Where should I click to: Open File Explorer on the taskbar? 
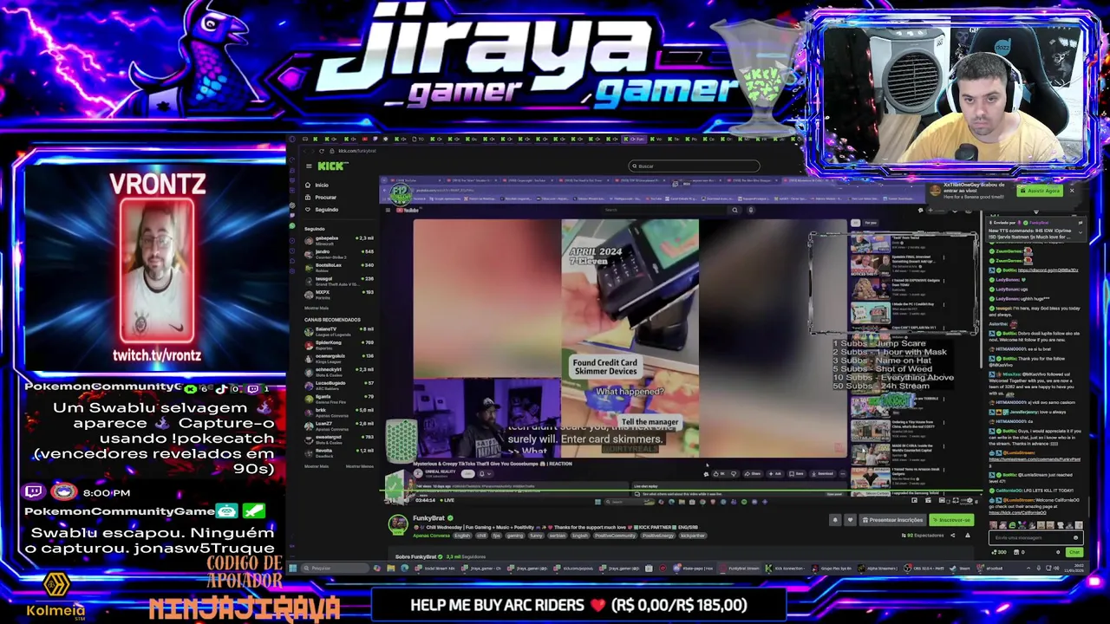coord(390,569)
